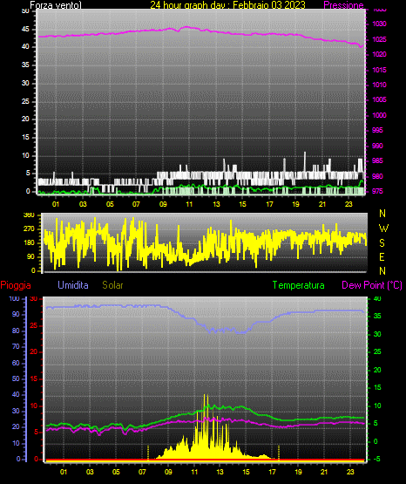The width and height of the screenshot is (406, 484).
Task: Select the Umidita legend label
Action: click(x=73, y=285)
